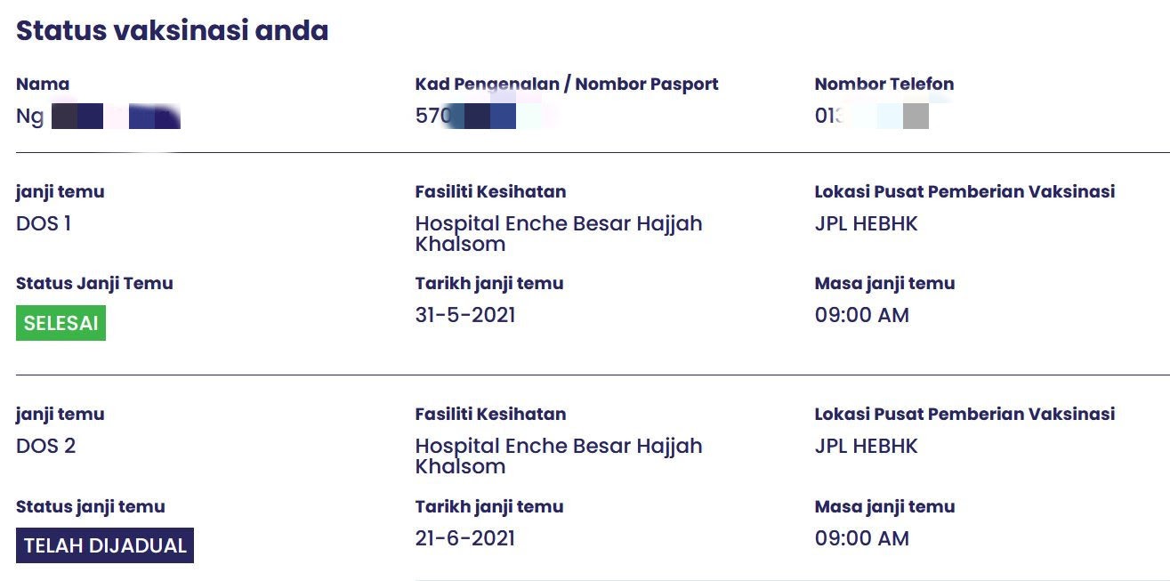Image resolution: width=1170 pixels, height=581 pixels.
Task: Click the "Status Janji Temu" label above SELESAI
Action: click(94, 284)
